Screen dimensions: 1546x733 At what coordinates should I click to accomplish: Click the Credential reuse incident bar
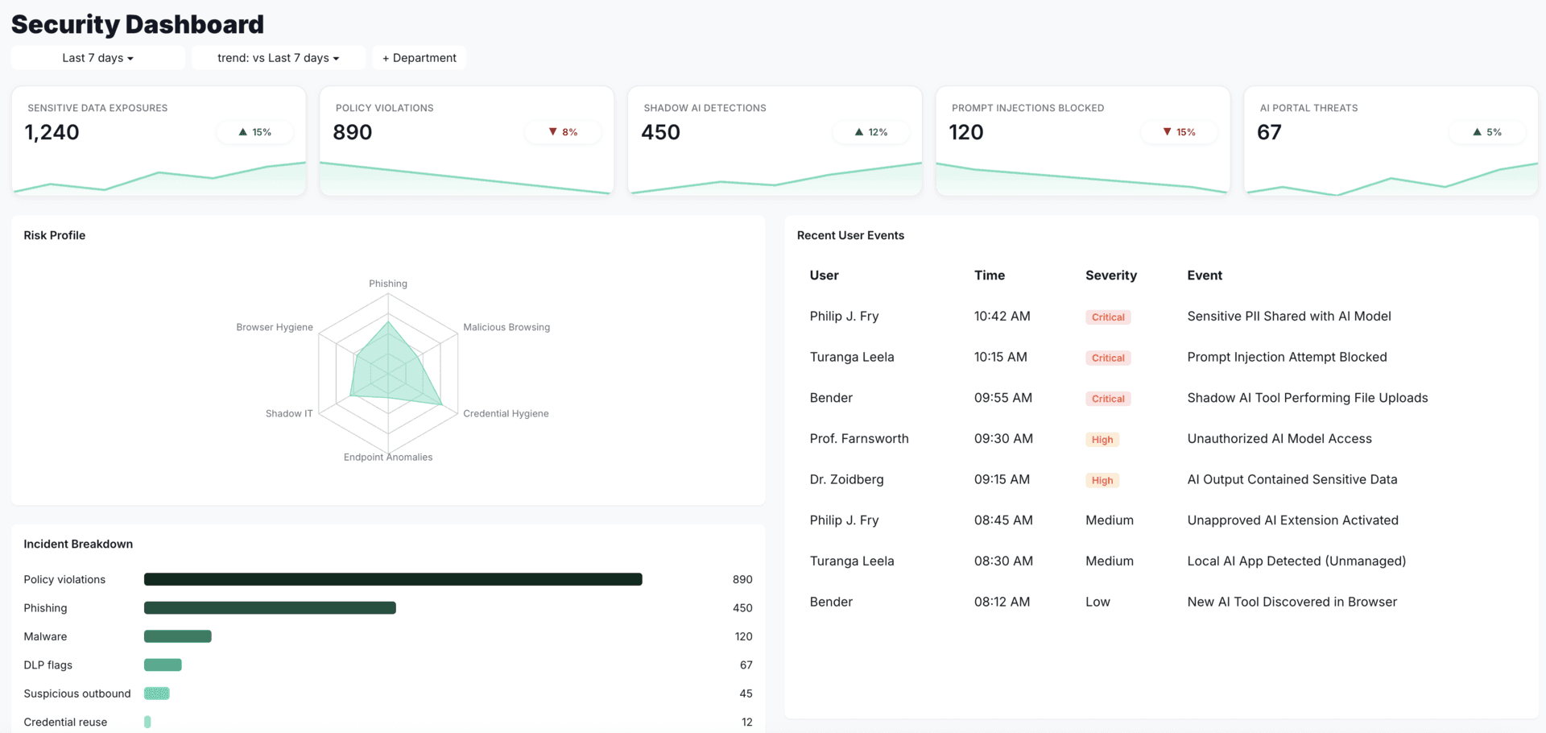[147, 722]
